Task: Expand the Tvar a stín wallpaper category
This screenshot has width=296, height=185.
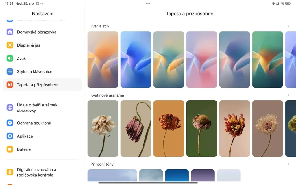Action: pyautogui.click(x=288, y=26)
